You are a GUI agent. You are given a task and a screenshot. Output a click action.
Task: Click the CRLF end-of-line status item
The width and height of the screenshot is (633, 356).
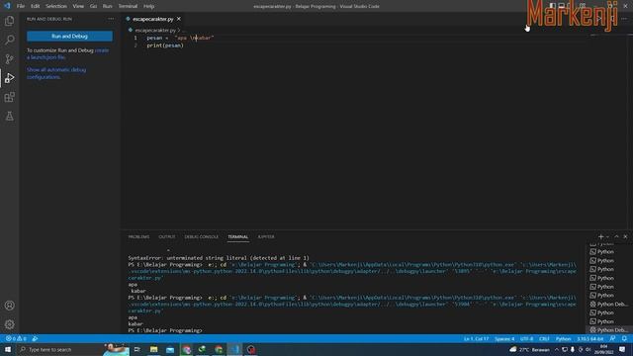544,338
